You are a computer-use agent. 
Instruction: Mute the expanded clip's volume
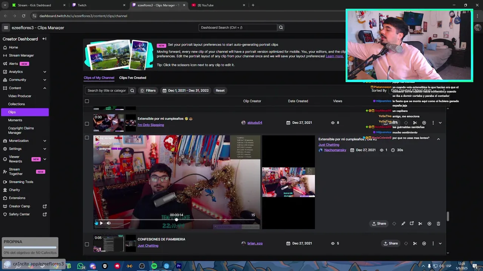pos(109,223)
